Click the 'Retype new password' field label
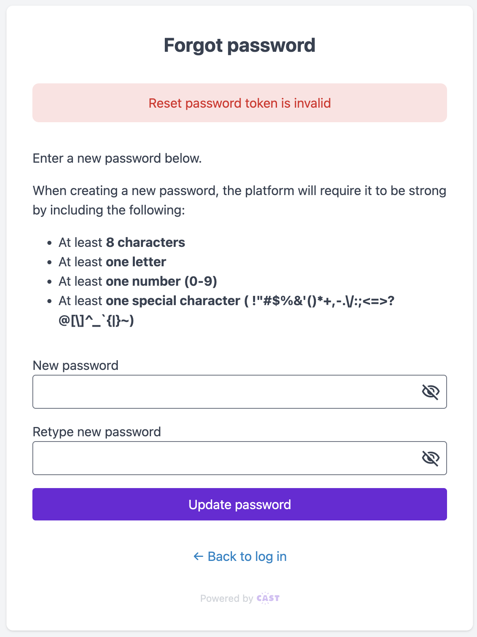 (x=97, y=432)
